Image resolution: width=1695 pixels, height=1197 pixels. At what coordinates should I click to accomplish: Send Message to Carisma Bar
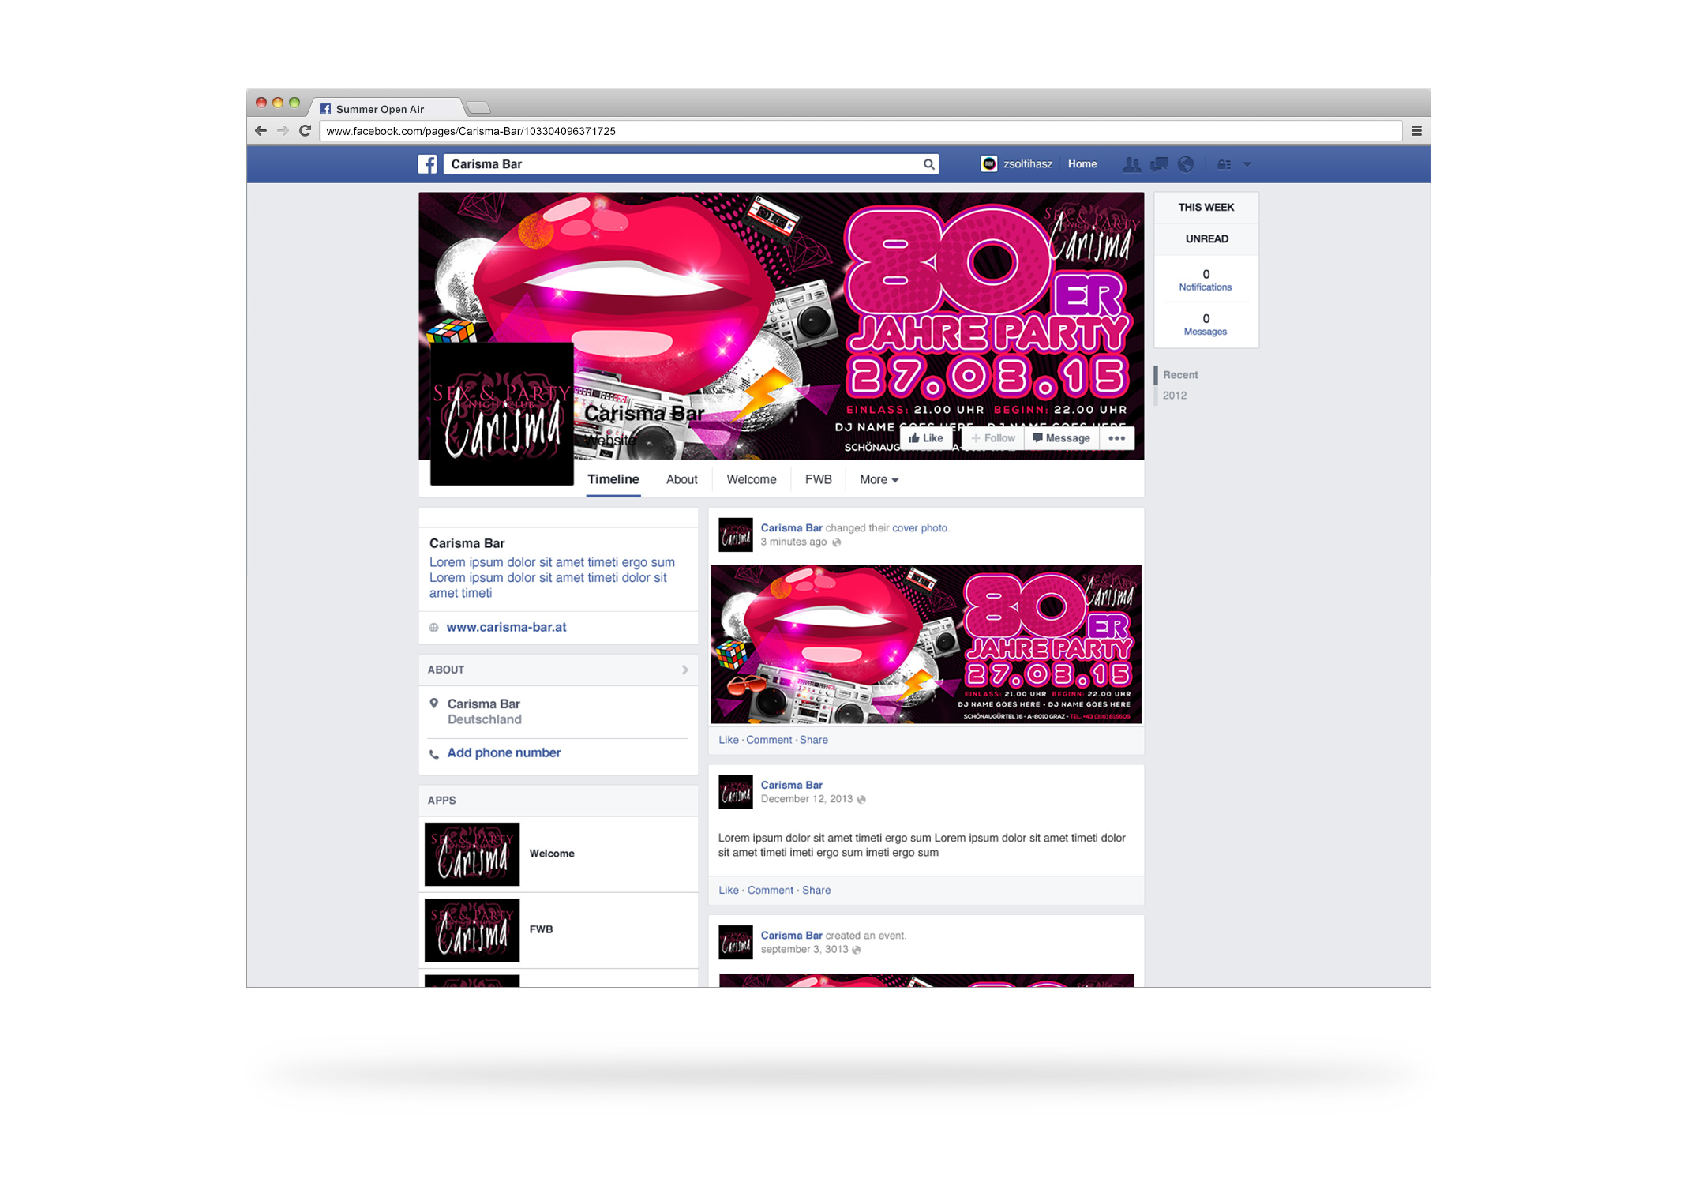(1062, 438)
